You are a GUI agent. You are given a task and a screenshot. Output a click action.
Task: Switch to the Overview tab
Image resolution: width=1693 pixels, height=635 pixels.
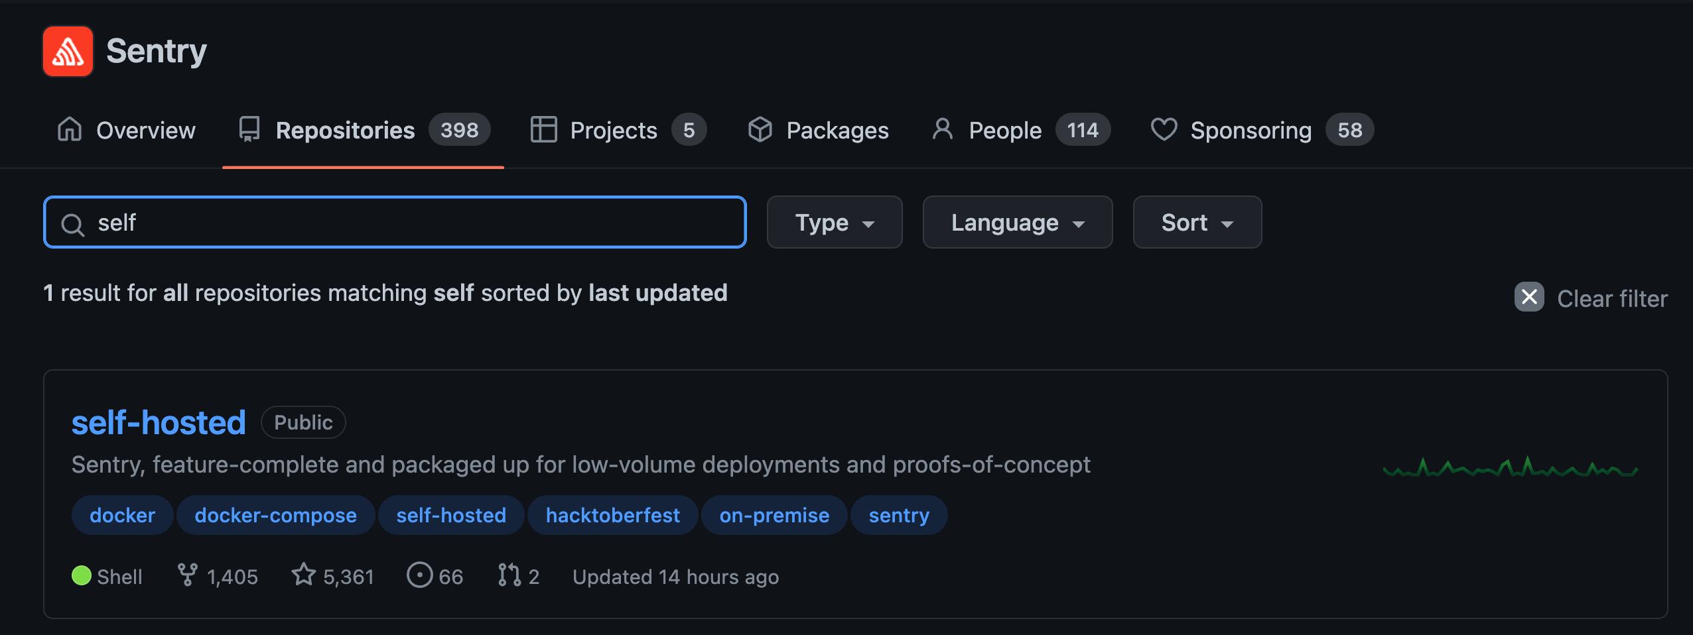click(126, 130)
